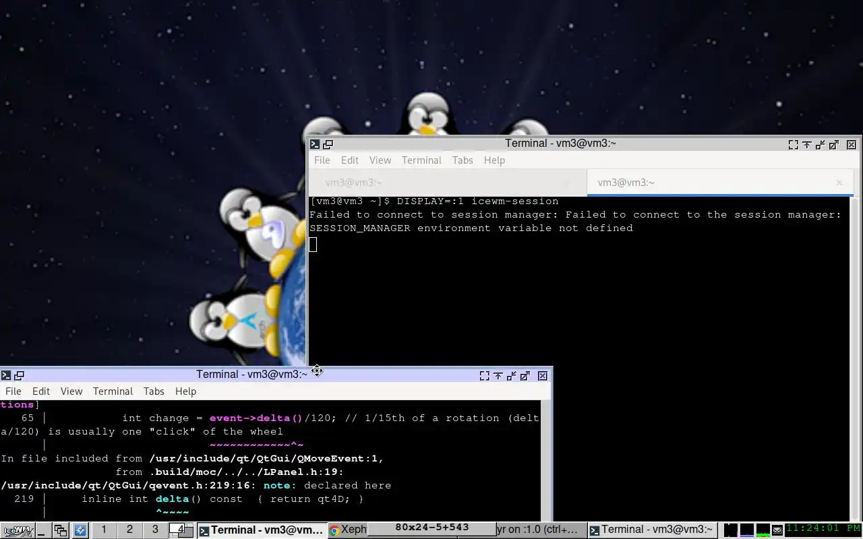Maximize the upper Terminal window

834,144
